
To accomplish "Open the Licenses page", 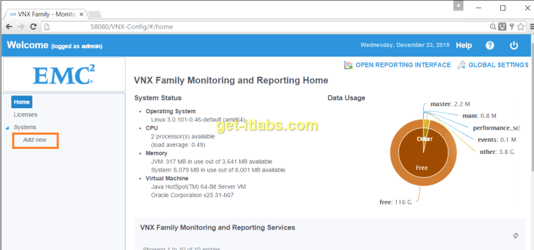I will coord(25,115).
